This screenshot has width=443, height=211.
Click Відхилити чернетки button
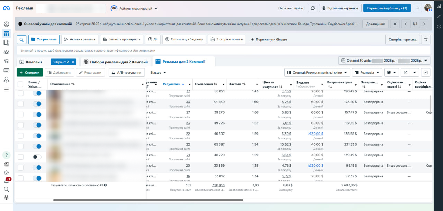[x=340, y=8]
